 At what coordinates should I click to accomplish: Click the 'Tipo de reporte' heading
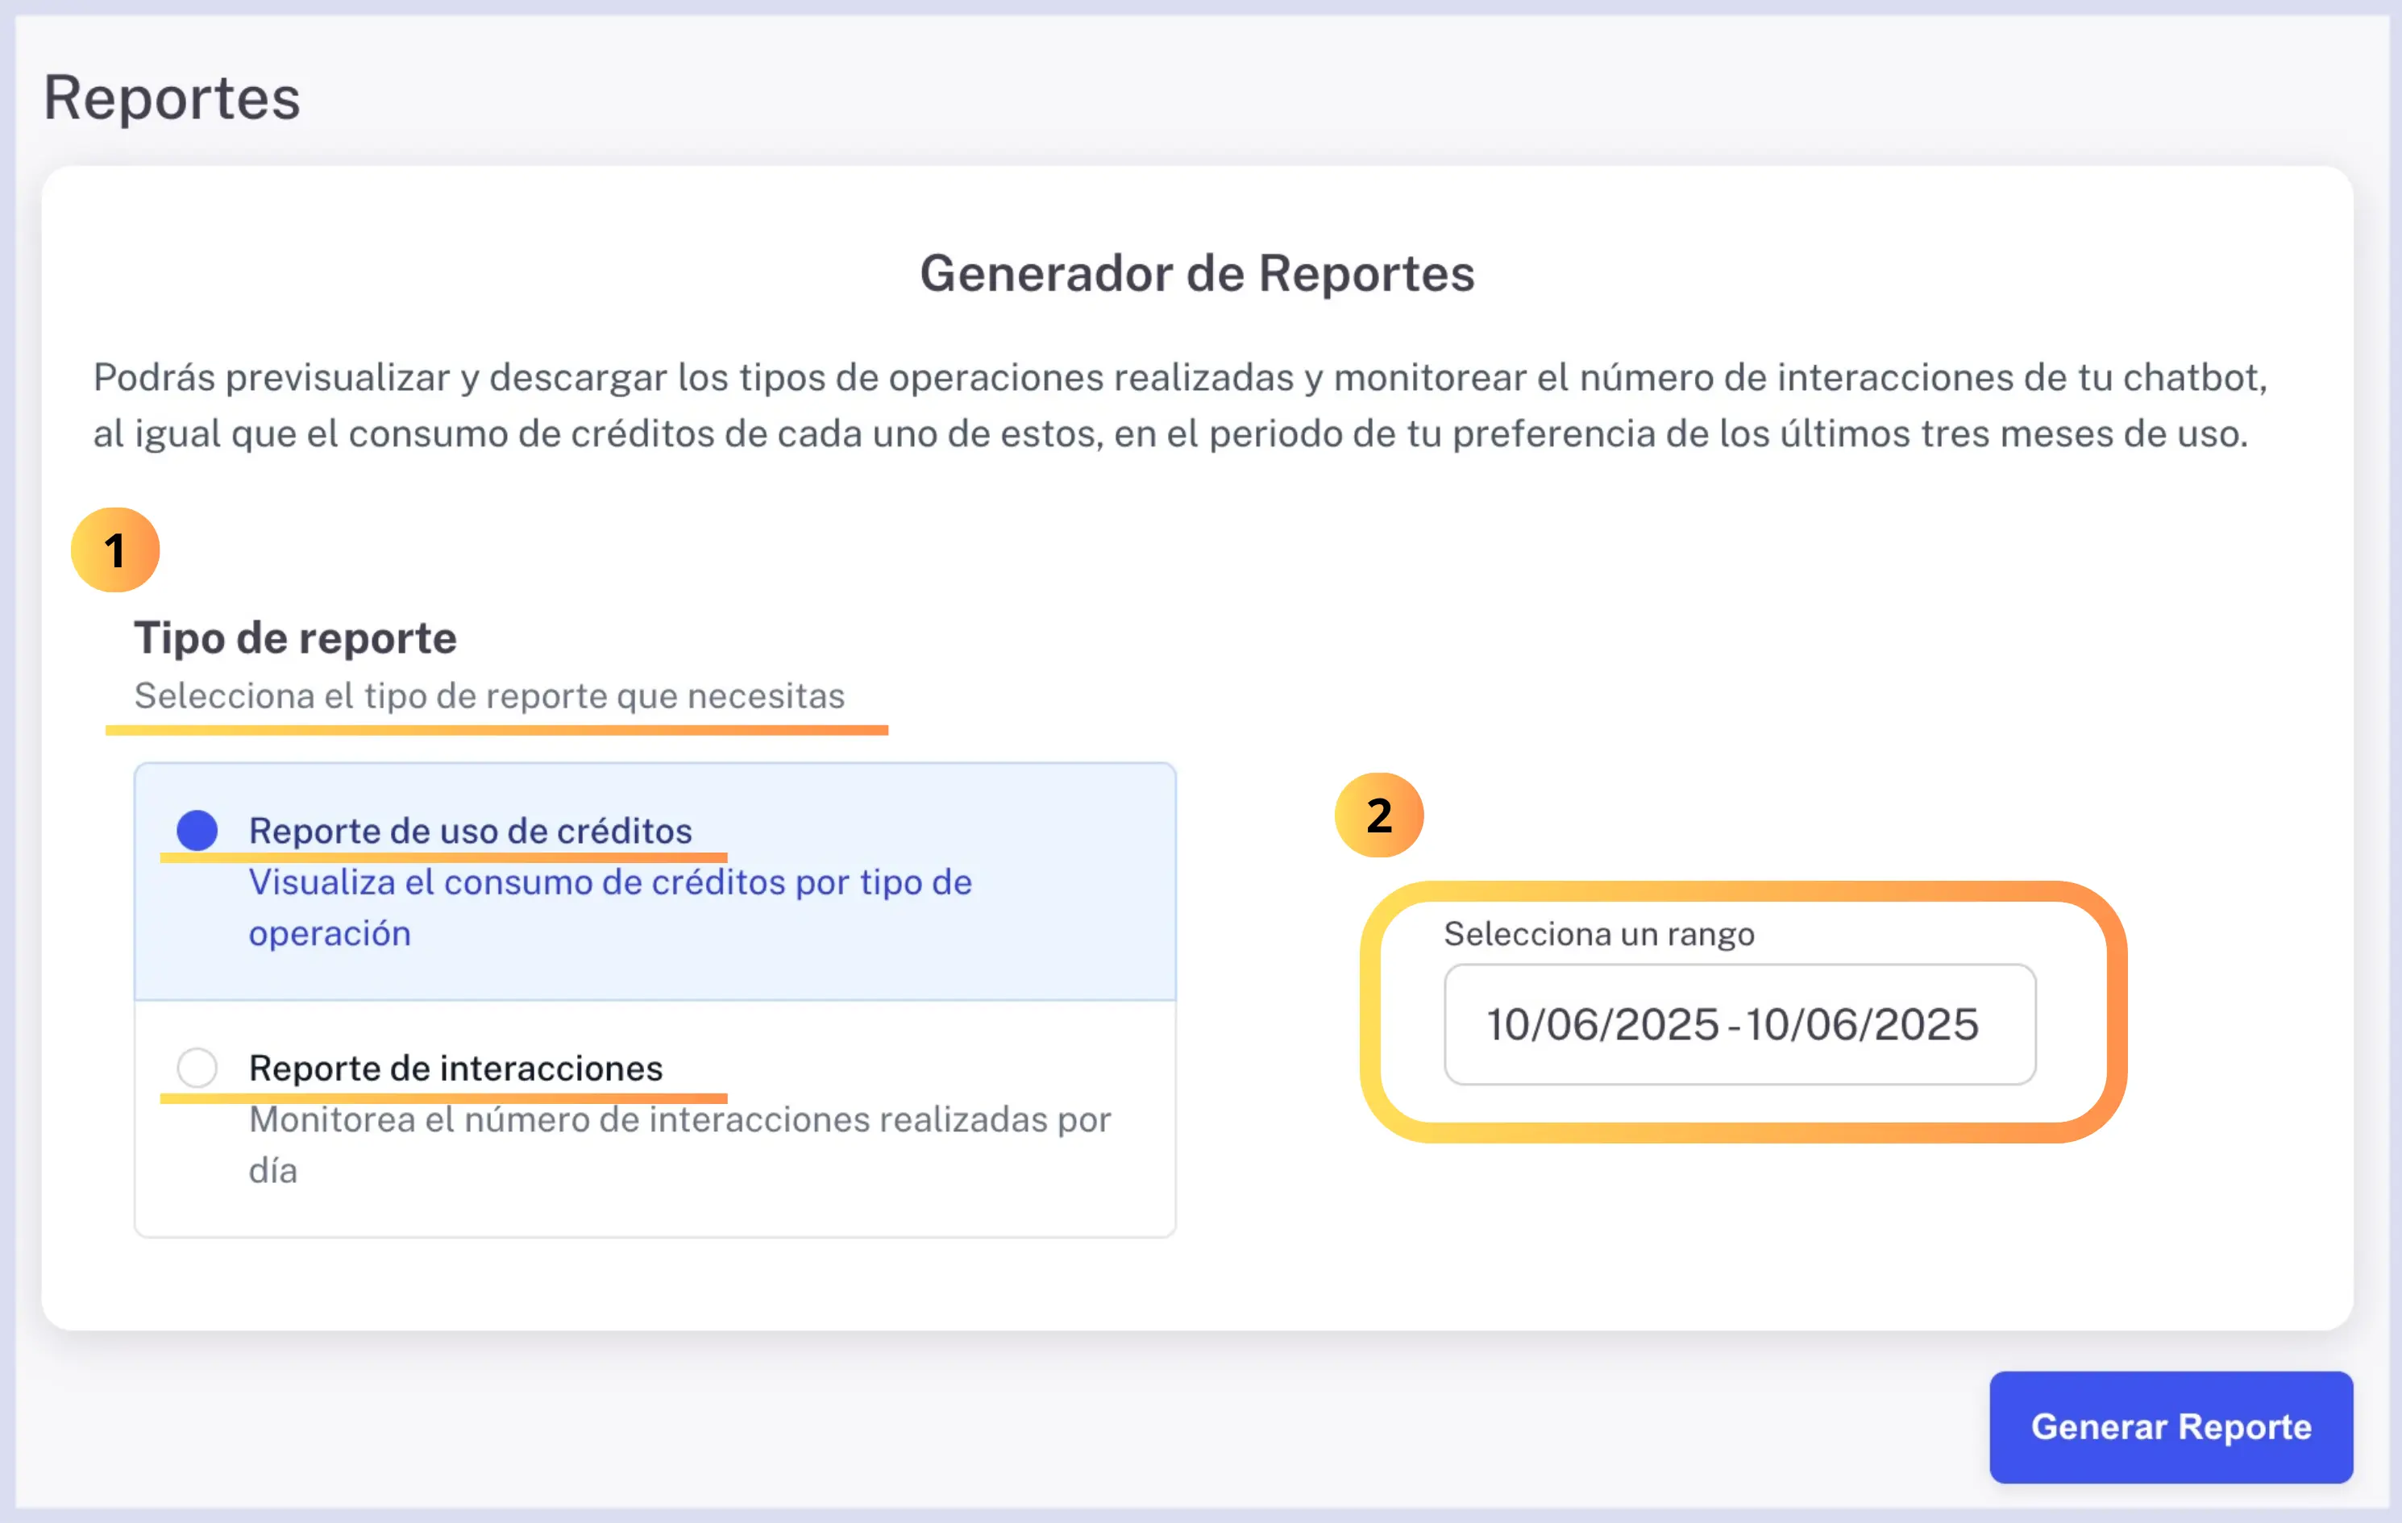[295, 638]
